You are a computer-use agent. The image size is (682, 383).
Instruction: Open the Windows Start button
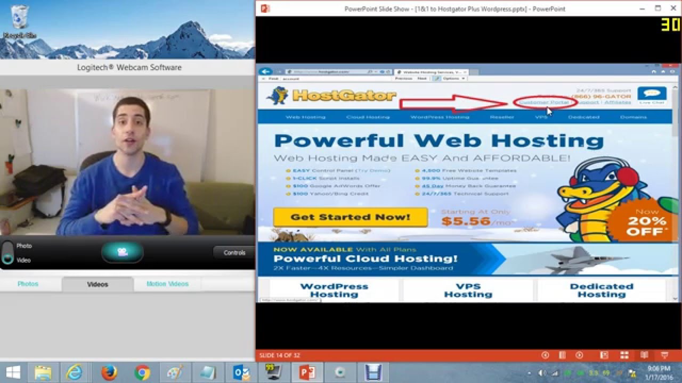[x=13, y=372]
